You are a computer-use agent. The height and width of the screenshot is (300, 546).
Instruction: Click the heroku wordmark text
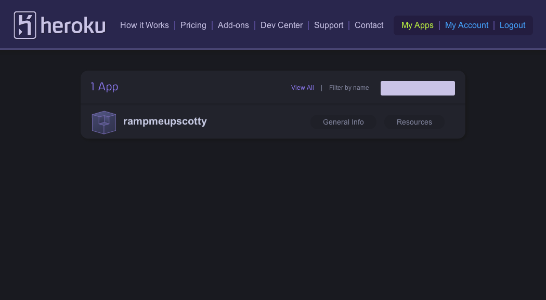[73, 26]
